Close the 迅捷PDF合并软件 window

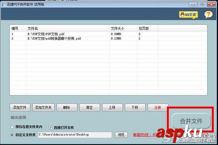coord(211,4)
